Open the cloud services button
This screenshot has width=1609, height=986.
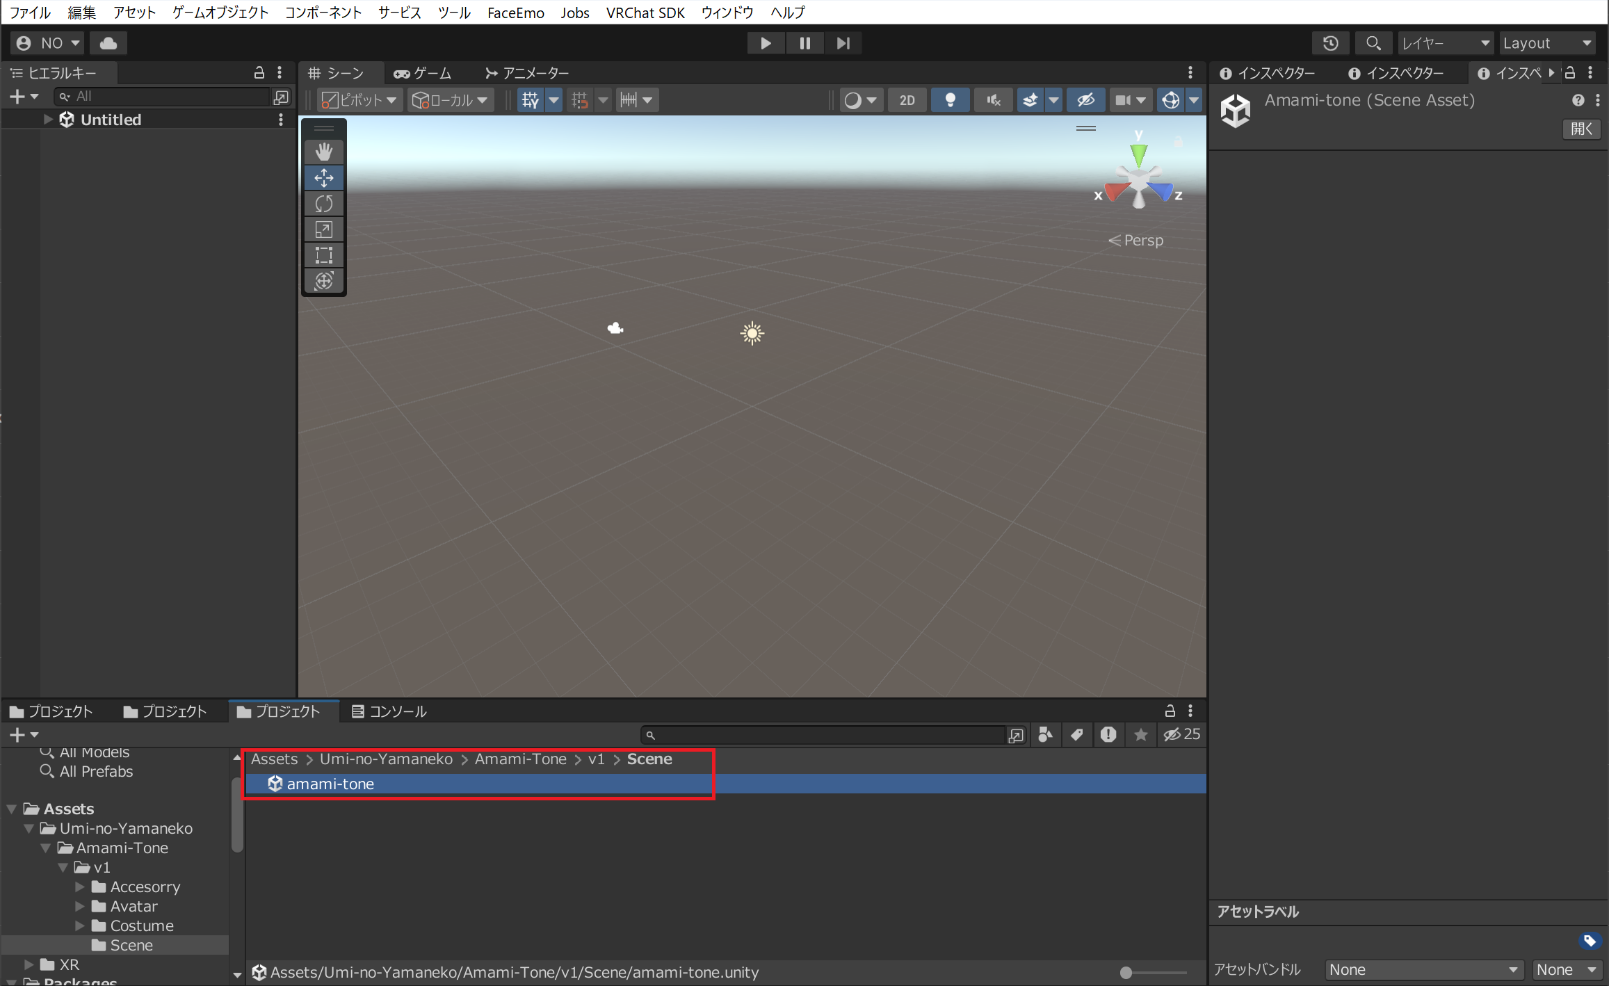point(108,43)
